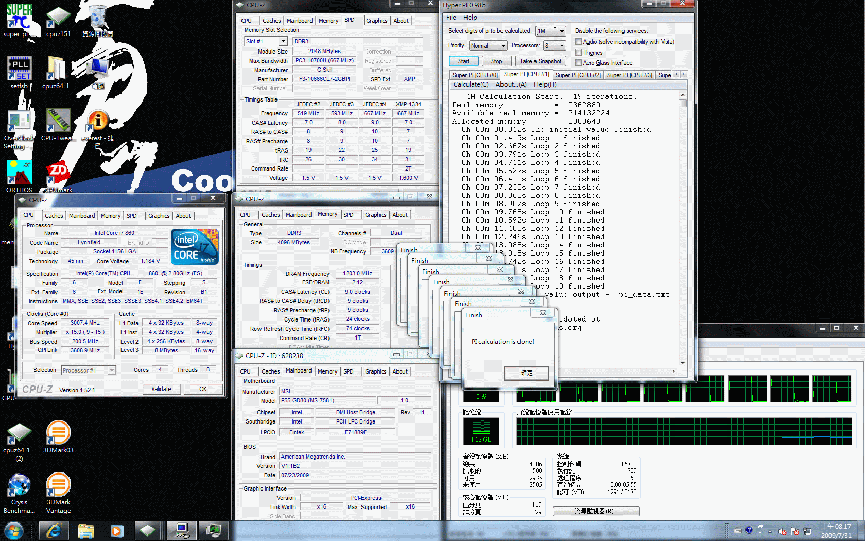Open Windows Media Player taskbar icon
Image resolution: width=865 pixels, height=541 pixels.
pos(117,531)
